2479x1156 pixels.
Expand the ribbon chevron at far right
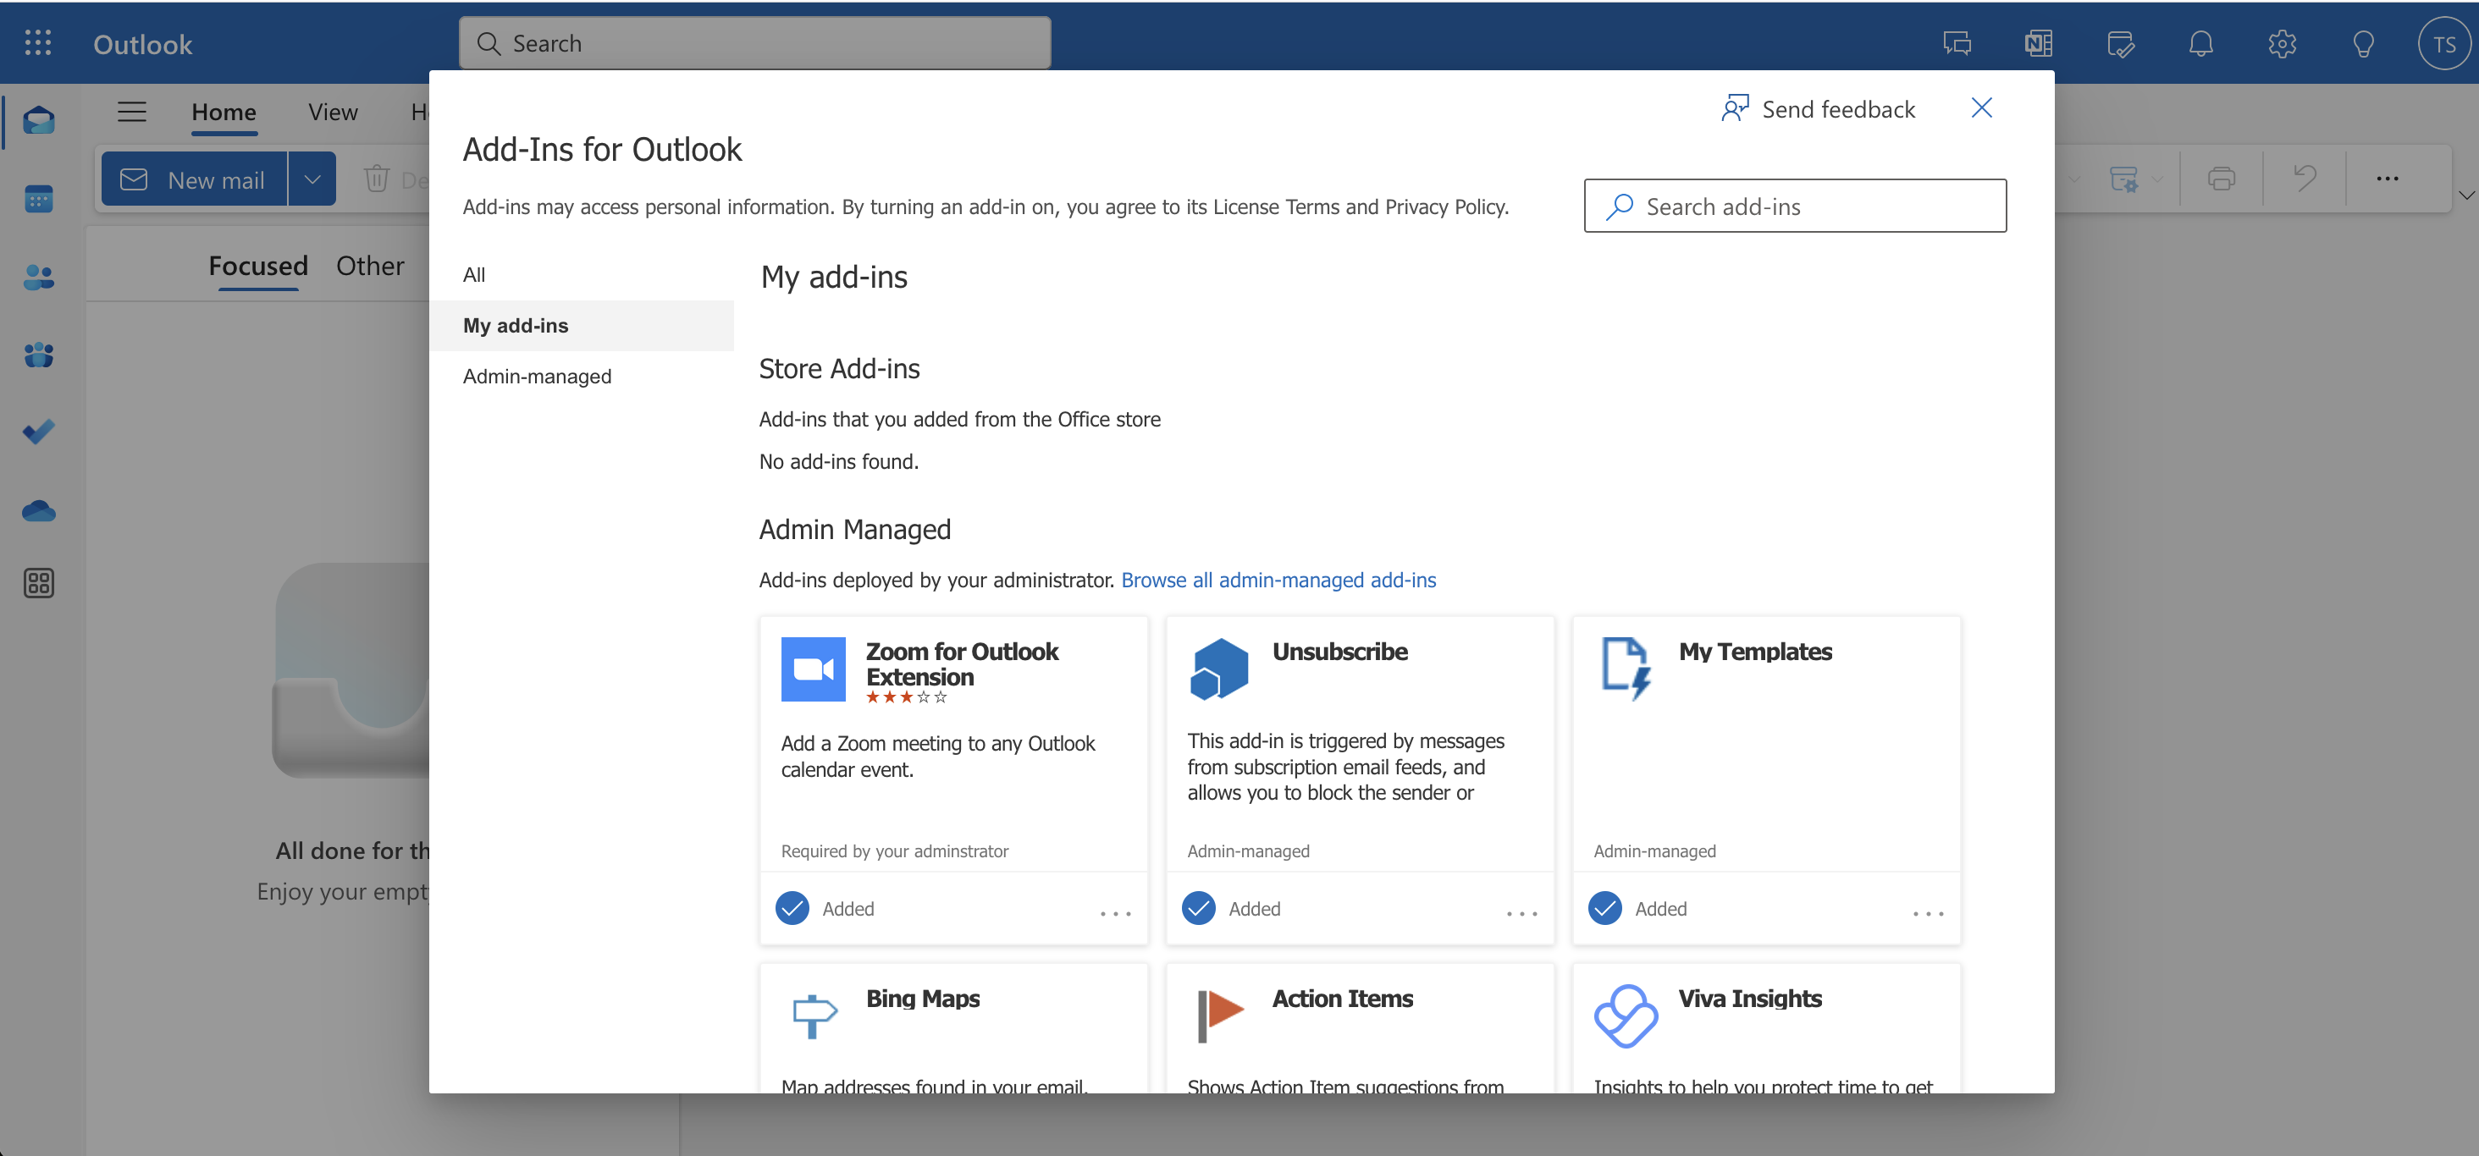[2466, 195]
